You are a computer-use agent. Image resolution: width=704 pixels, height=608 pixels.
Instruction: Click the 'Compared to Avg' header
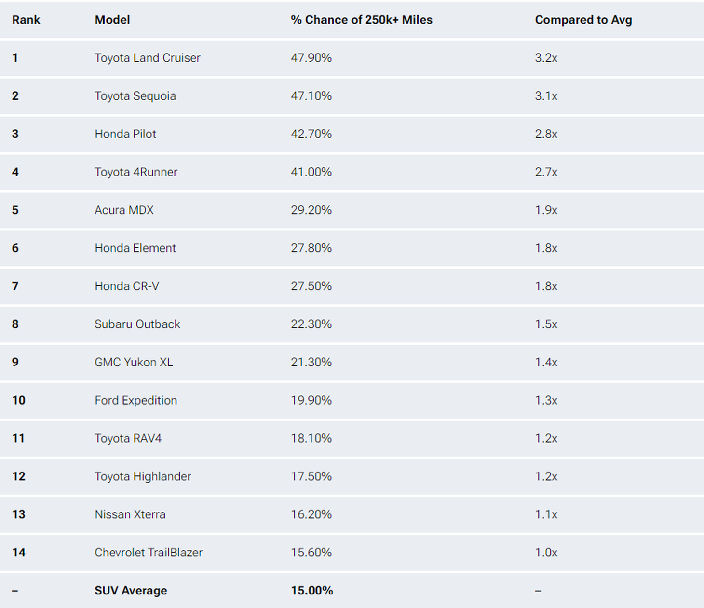pyautogui.click(x=583, y=20)
